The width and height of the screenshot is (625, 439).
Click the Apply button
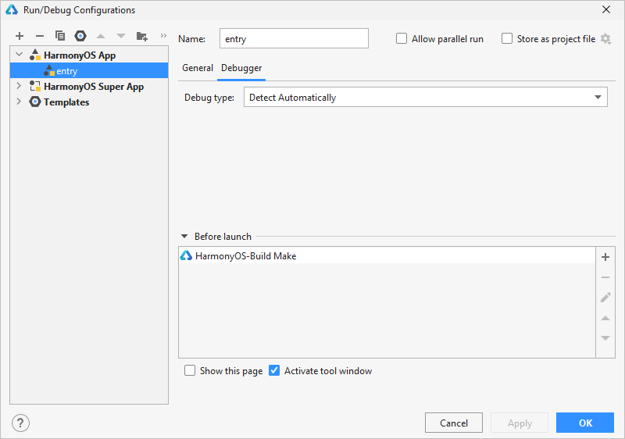[520, 423]
